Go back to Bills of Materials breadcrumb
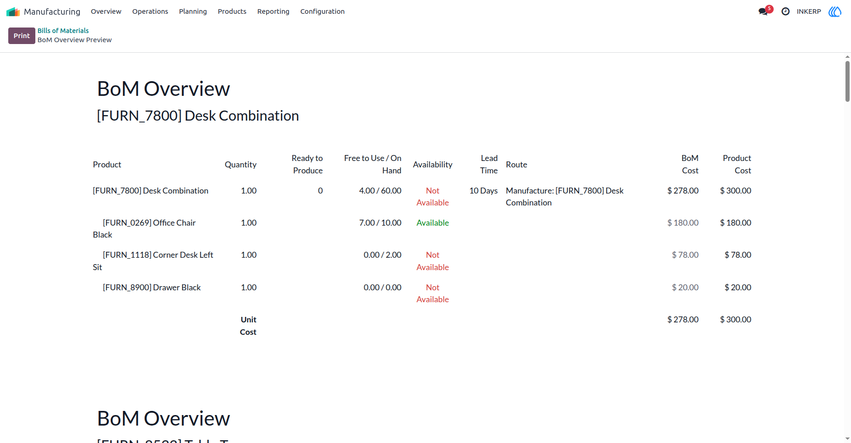This screenshot has width=851, height=443. 63,31
